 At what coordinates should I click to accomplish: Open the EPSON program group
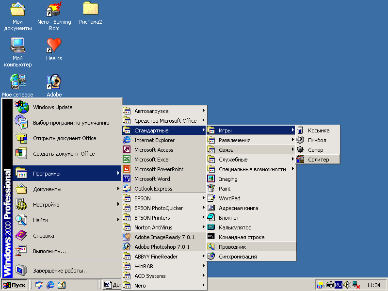pos(164,198)
